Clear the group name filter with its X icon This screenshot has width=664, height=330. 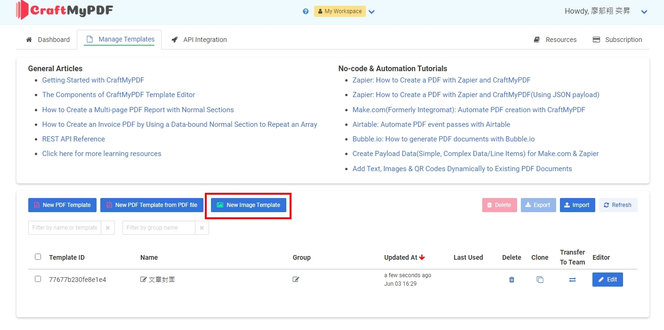click(202, 228)
